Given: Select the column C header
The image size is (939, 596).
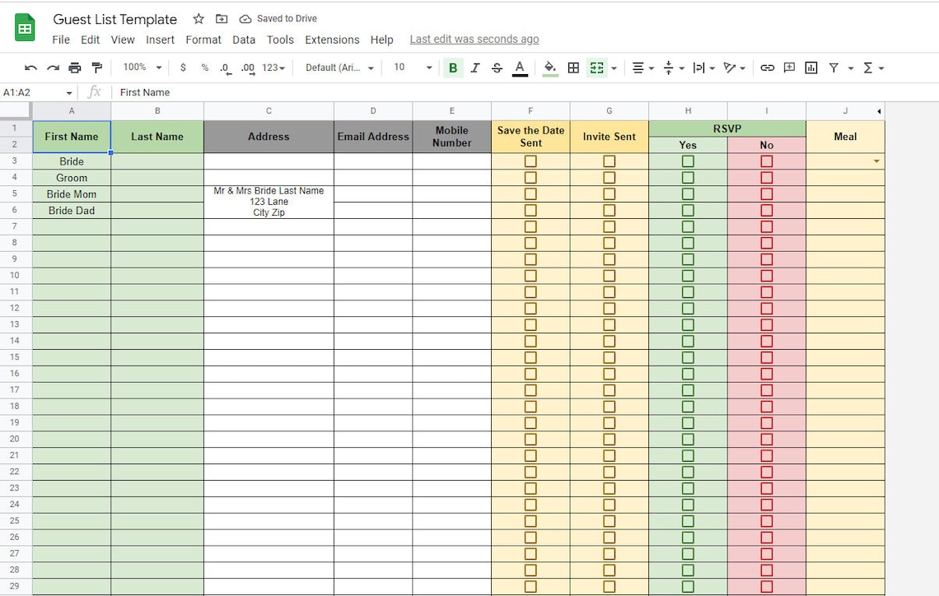Looking at the screenshot, I should 269,110.
